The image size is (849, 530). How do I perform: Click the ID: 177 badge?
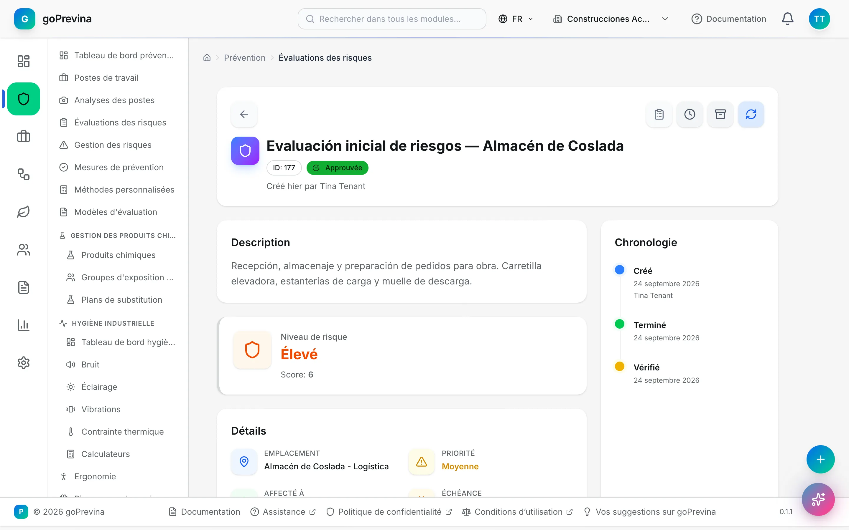tap(284, 168)
